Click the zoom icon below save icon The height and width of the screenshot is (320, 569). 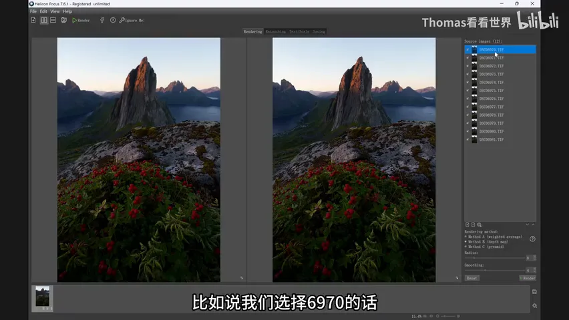534,306
